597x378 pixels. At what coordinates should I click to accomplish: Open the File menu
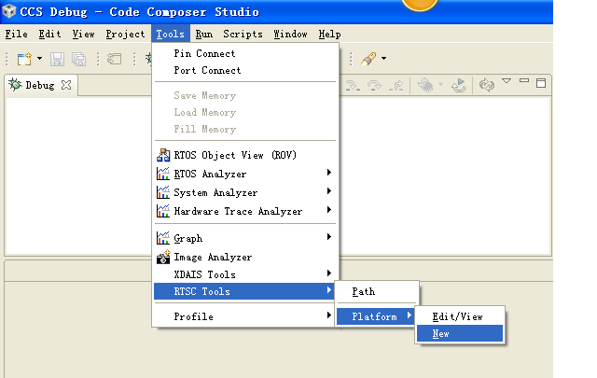tap(17, 34)
